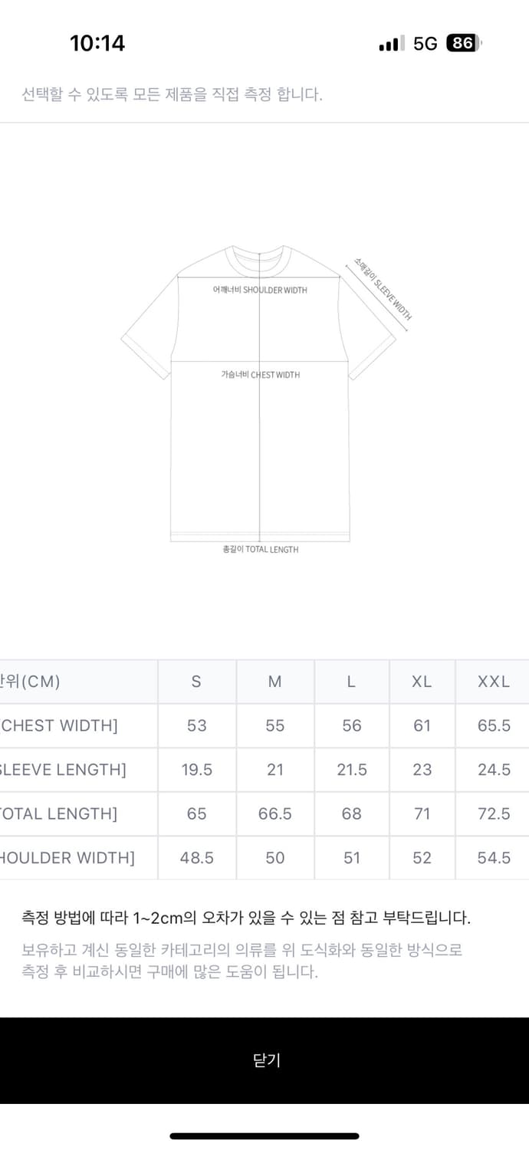Screen dimensions: 529x1150
Task: Tap the TOTAL LENGTH row label
Action: 59,813
